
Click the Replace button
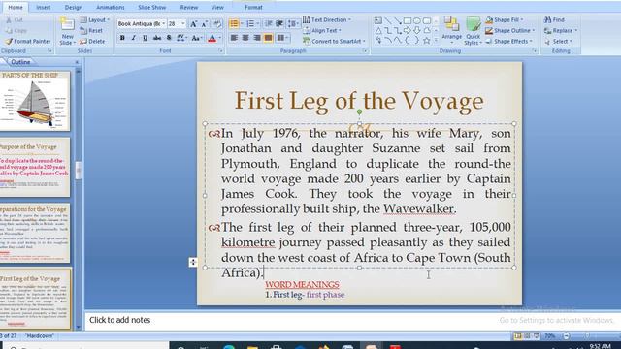coord(561,30)
